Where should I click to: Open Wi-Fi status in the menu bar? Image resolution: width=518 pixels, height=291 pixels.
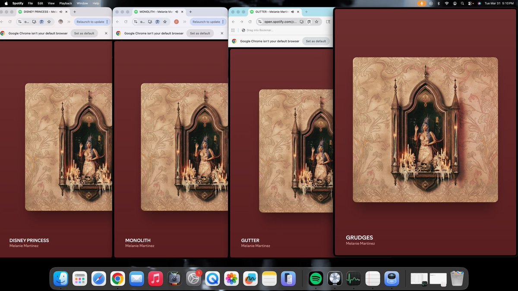pyautogui.click(x=447, y=3)
